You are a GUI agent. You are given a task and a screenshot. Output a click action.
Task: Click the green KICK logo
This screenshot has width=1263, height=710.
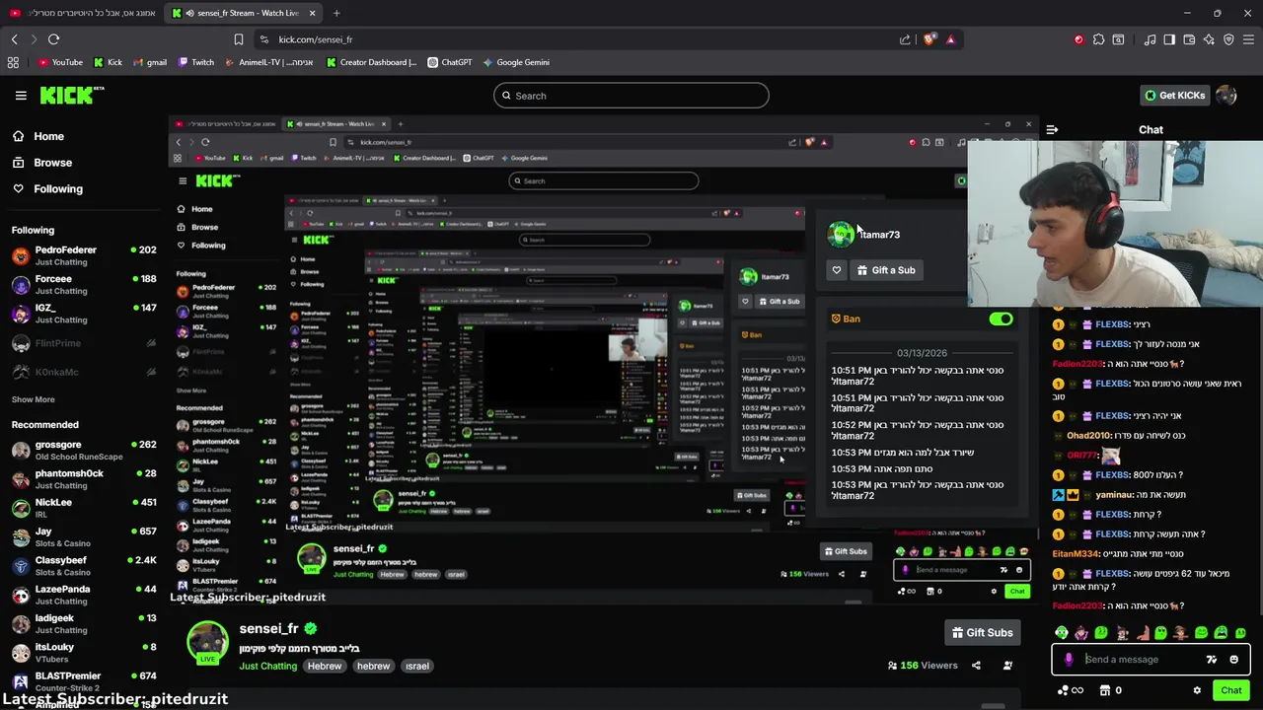(72, 95)
